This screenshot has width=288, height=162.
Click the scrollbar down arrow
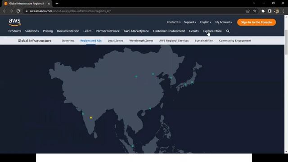pos(286,152)
